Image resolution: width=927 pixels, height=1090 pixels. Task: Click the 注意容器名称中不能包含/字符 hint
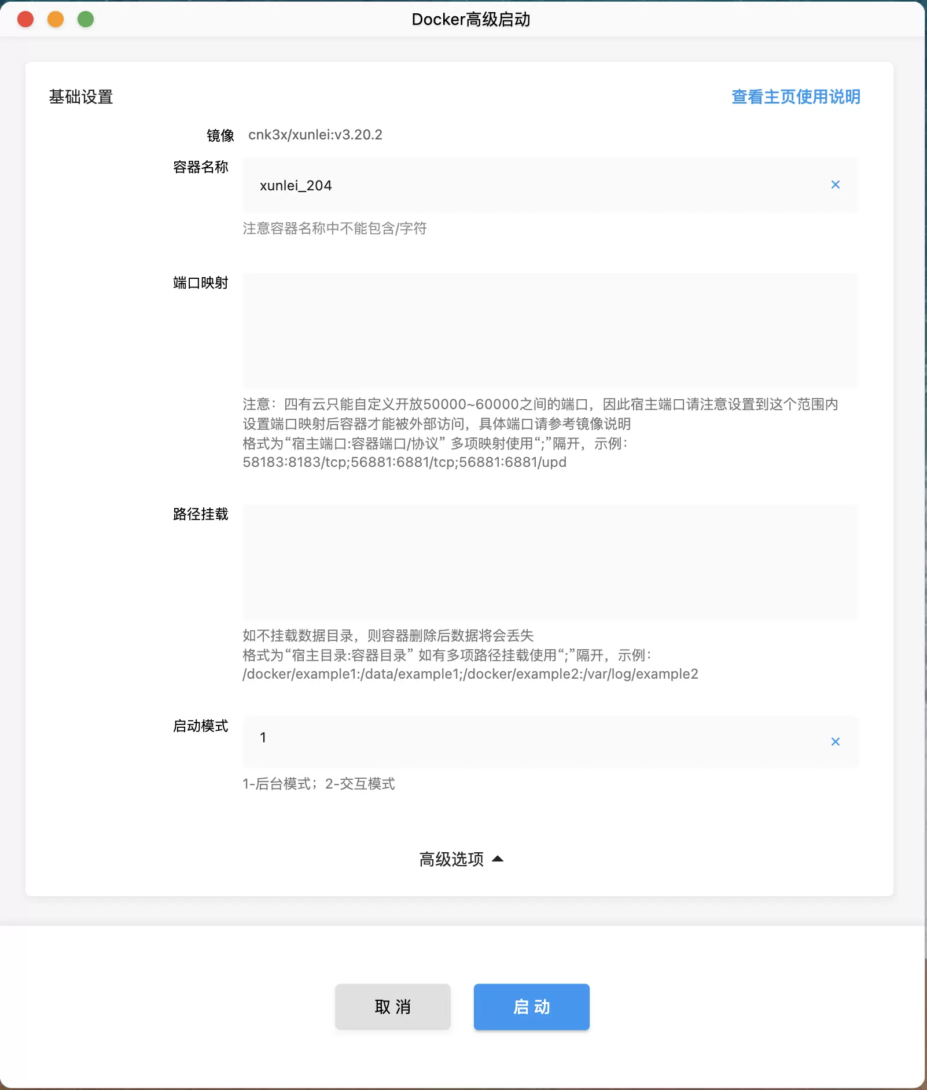(x=334, y=229)
